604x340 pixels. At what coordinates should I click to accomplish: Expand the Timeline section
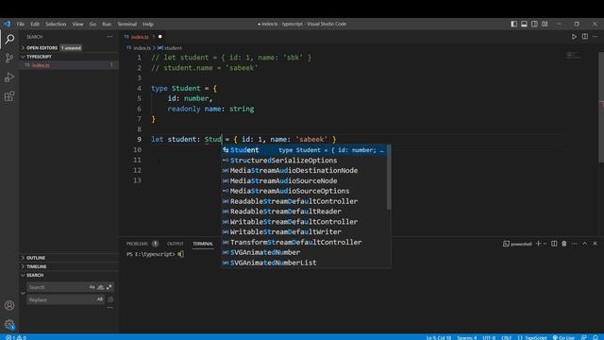pyautogui.click(x=69, y=266)
